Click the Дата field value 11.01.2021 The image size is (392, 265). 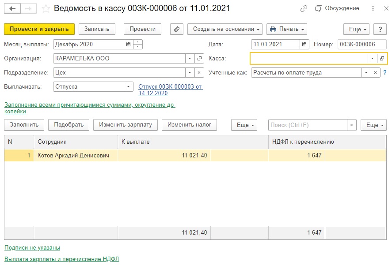(x=275, y=45)
